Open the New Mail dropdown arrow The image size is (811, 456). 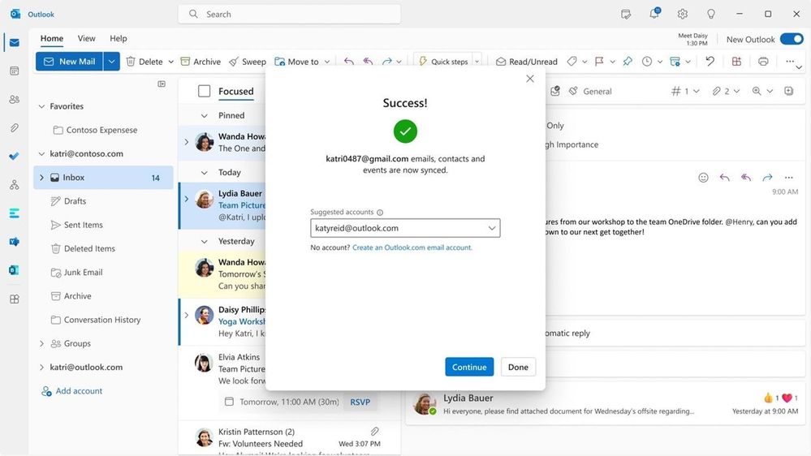coord(111,62)
